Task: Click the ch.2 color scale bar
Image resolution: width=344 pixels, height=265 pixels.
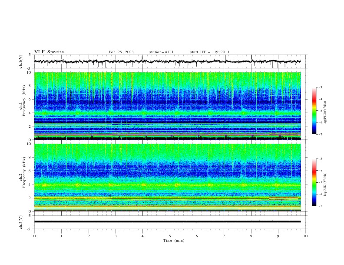Action: tap(314, 182)
